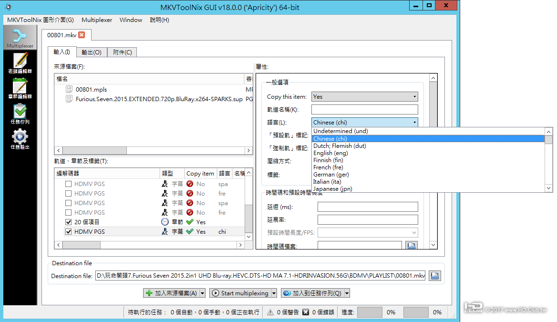The image size is (557, 322).
Task: Open the chapter editor (章節編輯器)
Action: (20, 89)
